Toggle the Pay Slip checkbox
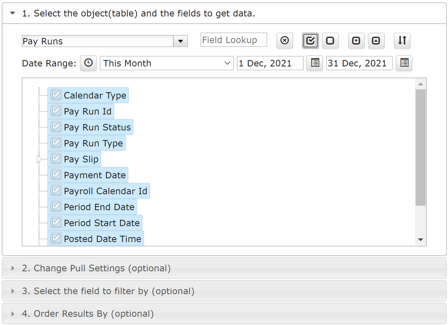Viewport: 448px width, 325px height. pos(56,159)
